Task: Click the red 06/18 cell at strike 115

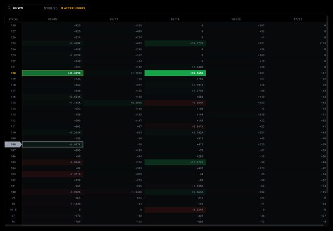Action: pos(175,103)
